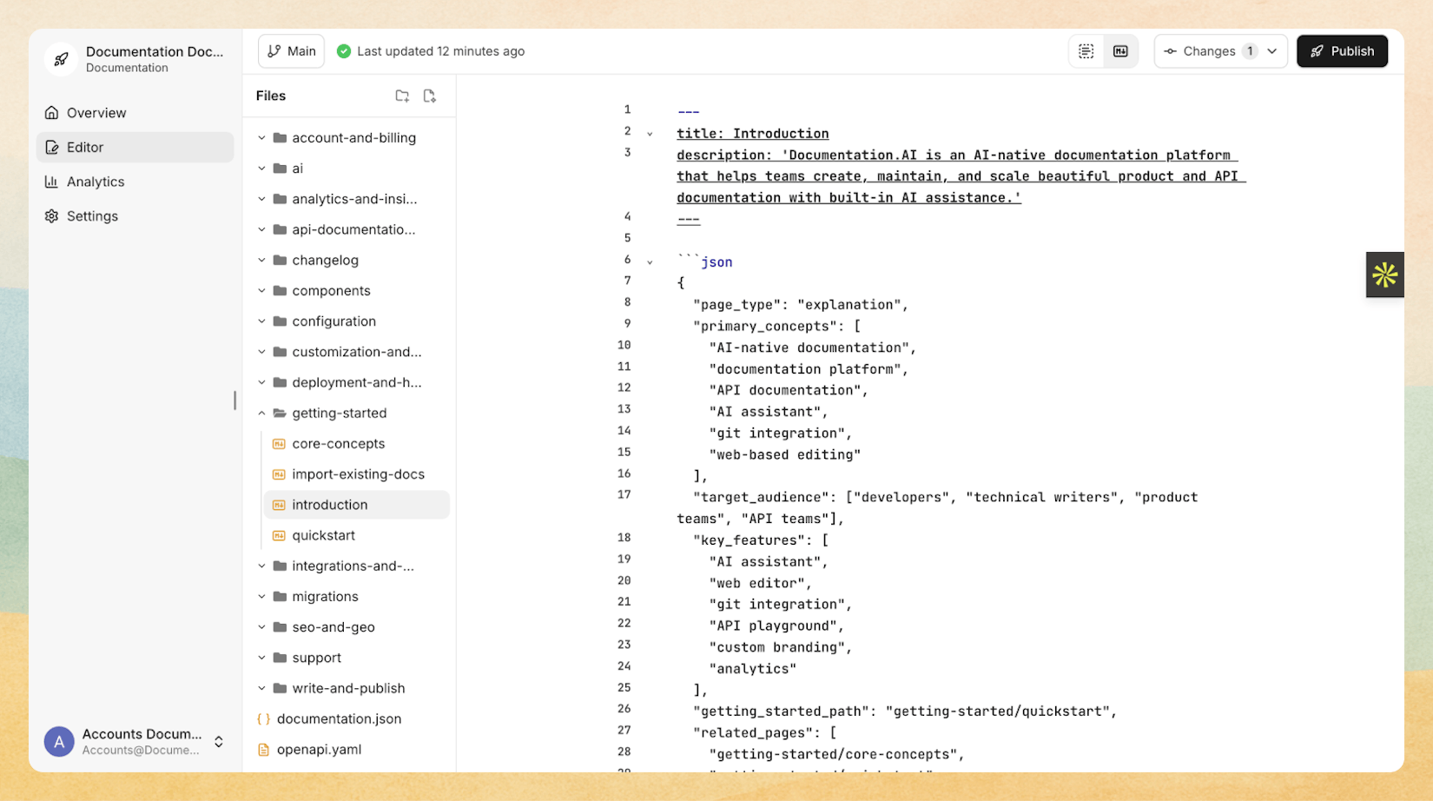Expand the migrations folder
Screen dimensions: 1433x801
(262, 596)
